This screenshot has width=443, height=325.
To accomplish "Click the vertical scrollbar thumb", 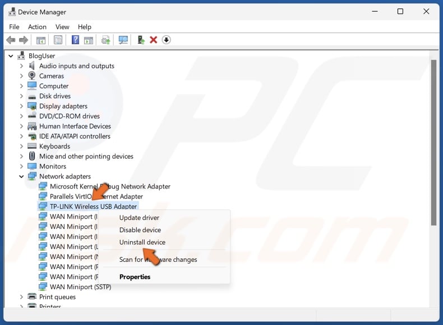I will click(433, 143).
